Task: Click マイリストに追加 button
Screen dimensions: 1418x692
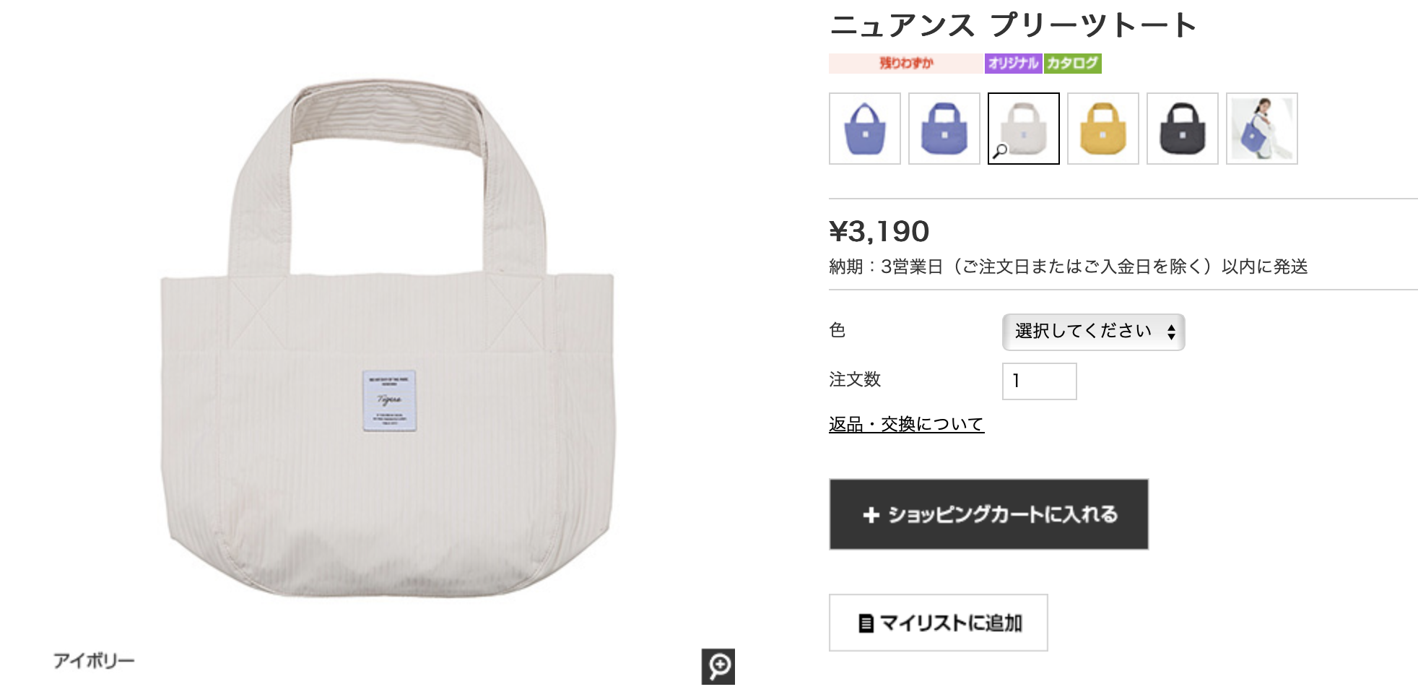Action: [x=938, y=623]
